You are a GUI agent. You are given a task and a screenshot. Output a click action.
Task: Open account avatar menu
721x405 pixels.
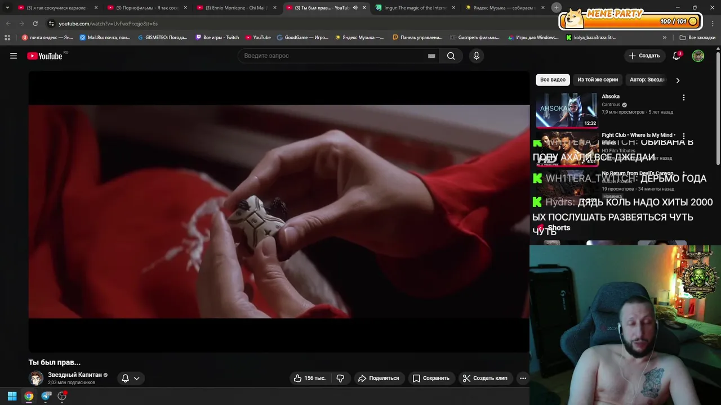pyautogui.click(x=698, y=56)
